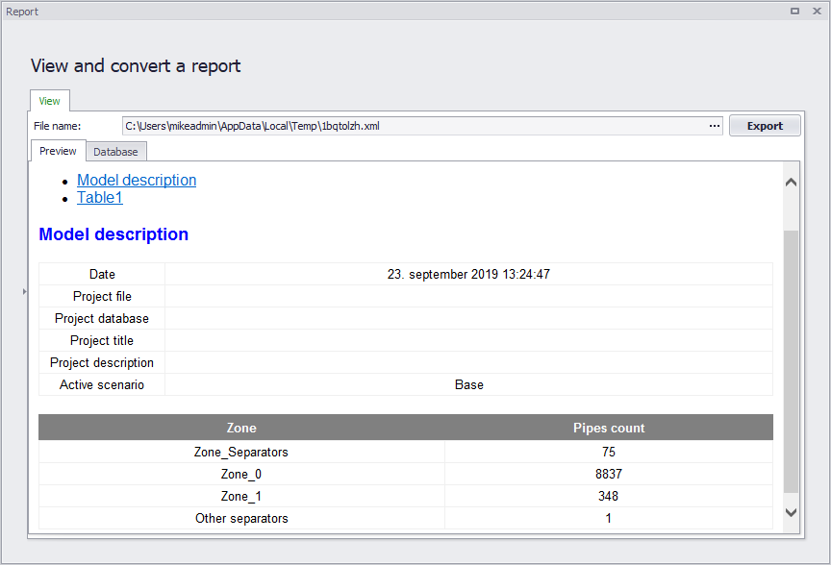Viewport: 831px width, 565px height.
Task: Click the Zone_1 cell
Action: point(241,496)
